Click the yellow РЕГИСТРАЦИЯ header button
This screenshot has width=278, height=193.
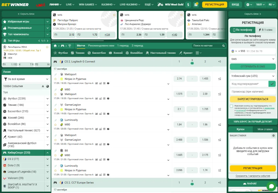214,5
